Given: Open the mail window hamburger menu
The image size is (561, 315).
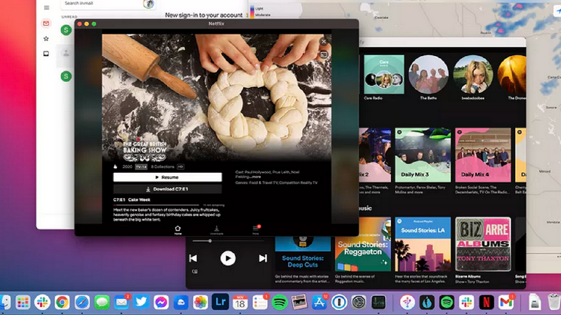Looking at the screenshot, I should tap(46, 8).
